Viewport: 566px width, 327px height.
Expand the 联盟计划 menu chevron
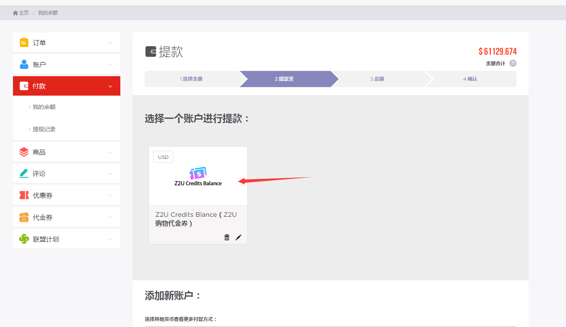[x=111, y=239]
